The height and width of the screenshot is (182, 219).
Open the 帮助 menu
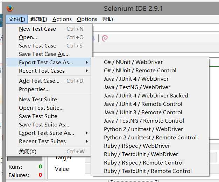[108, 19]
